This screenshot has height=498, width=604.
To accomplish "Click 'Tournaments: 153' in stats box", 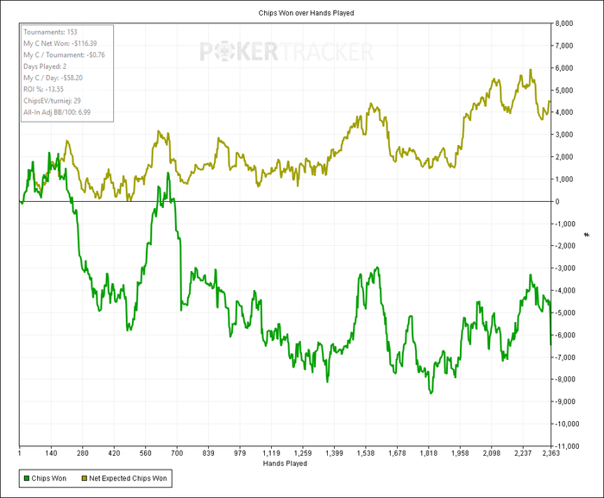I will tap(50, 32).
